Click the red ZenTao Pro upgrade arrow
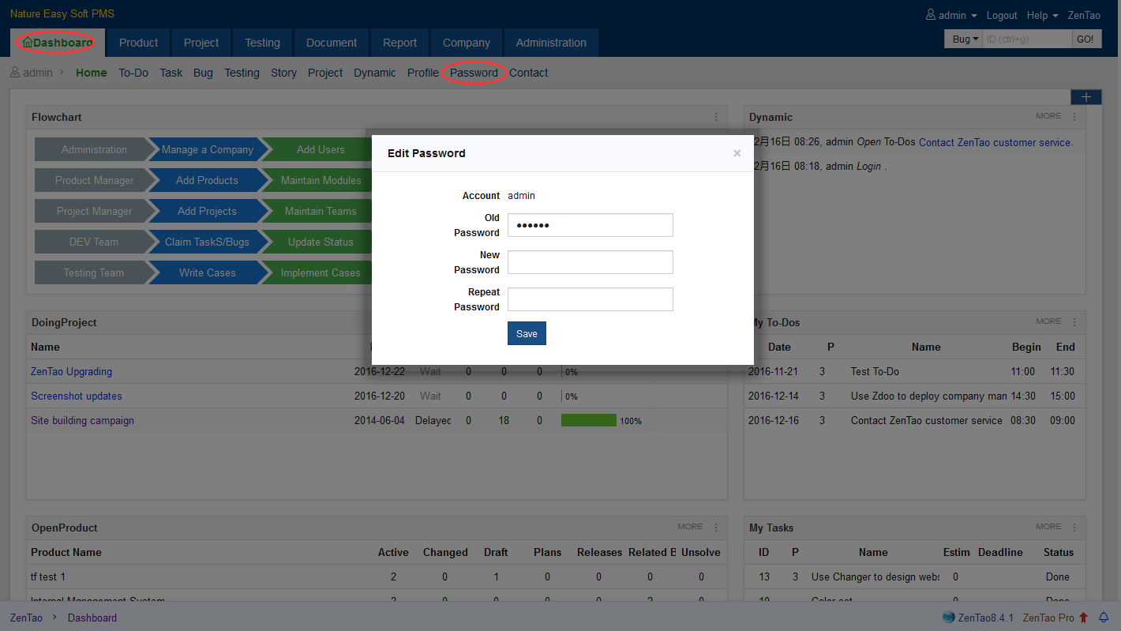This screenshot has width=1121, height=631. click(1083, 618)
